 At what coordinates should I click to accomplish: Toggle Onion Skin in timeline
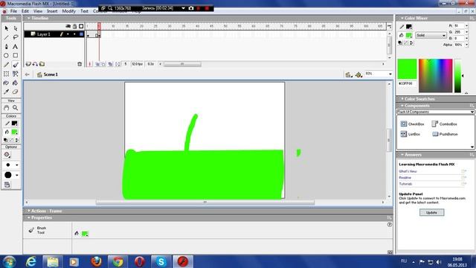[x=97, y=64]
